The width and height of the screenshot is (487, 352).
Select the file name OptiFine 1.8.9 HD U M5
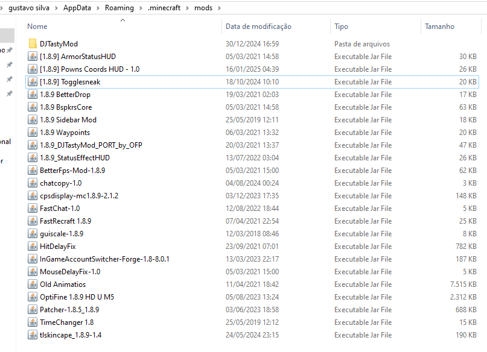point(77,297)
